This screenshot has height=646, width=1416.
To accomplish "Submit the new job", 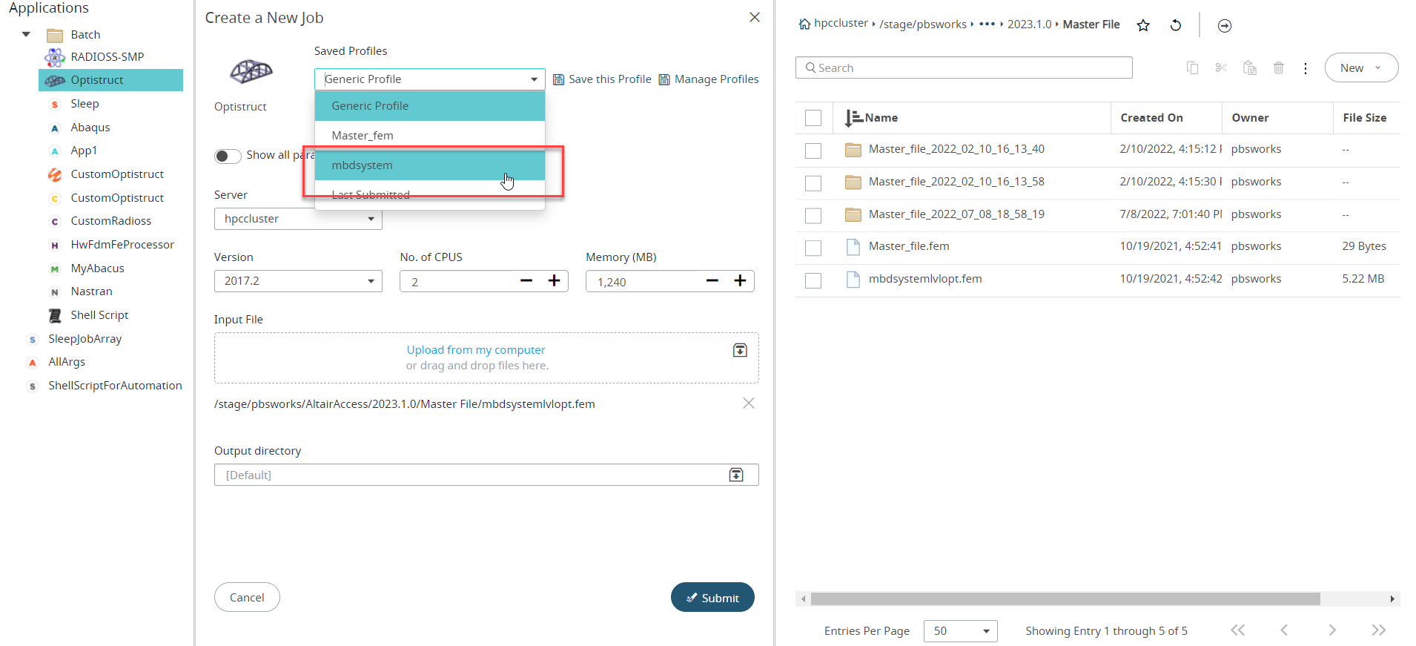I will click(712, 597).
